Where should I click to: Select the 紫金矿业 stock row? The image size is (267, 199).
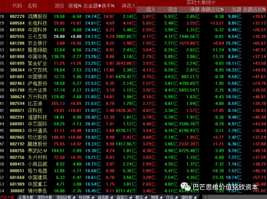pyautogui.click(x=133, y=63)
